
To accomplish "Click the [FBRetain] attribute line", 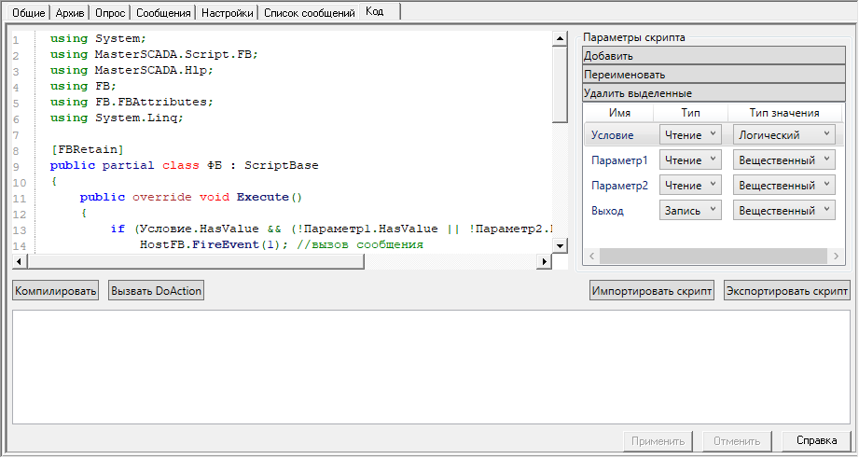I will (x=87, y=149).
